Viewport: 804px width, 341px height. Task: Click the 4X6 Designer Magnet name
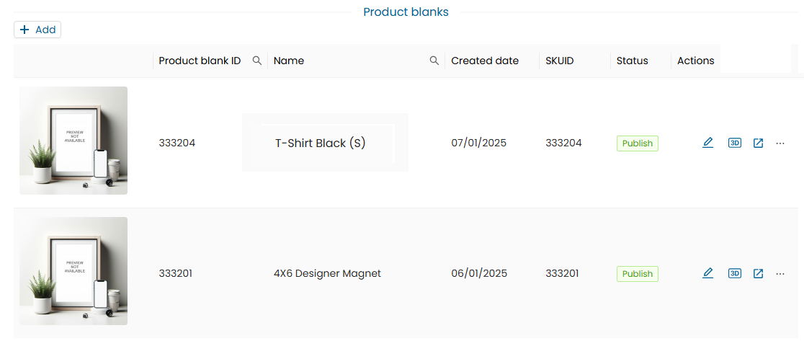pos(327,273)
